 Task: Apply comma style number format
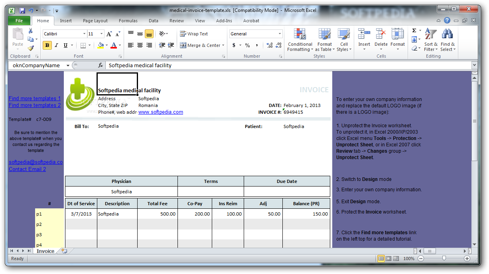(x=257, y=45)
